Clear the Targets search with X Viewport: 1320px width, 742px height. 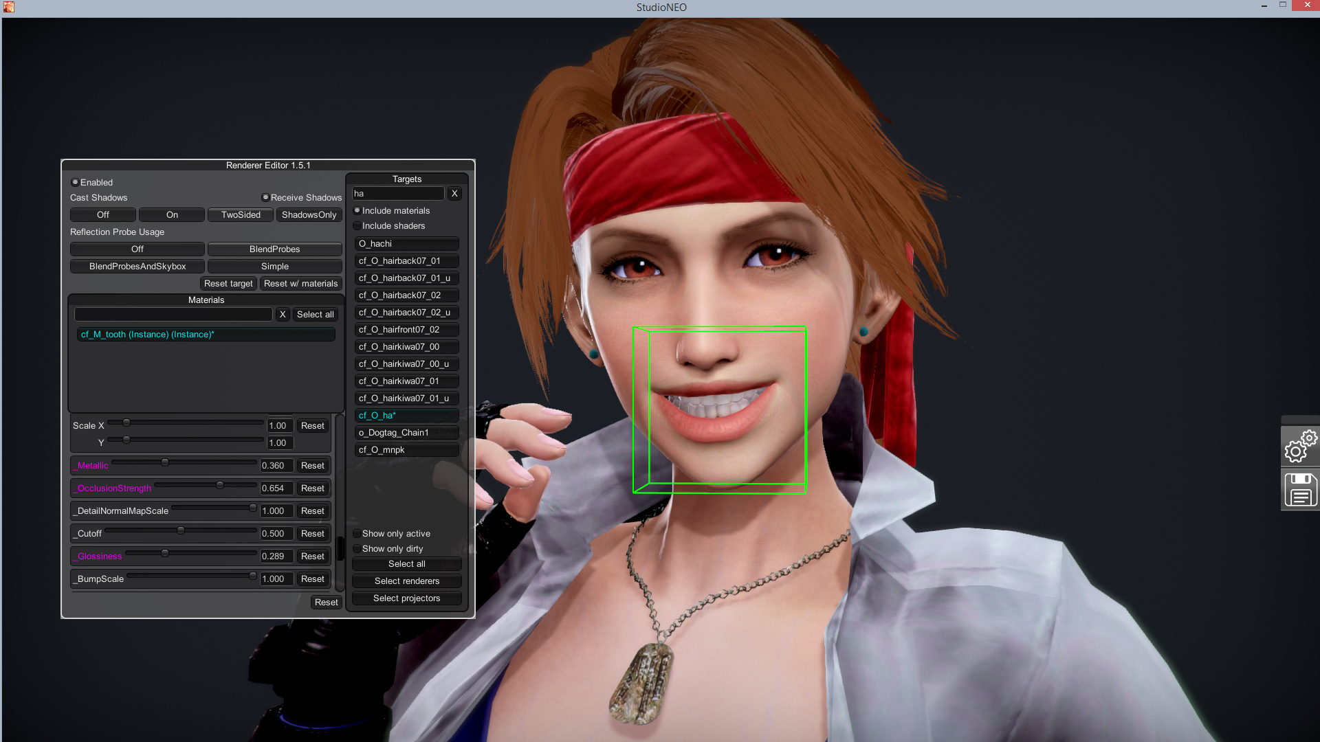click(x=454, y=193)
